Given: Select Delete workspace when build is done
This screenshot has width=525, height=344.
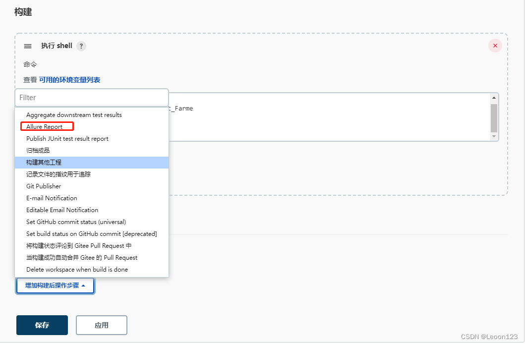Looking at the screenshot, I should coord(91,269).
